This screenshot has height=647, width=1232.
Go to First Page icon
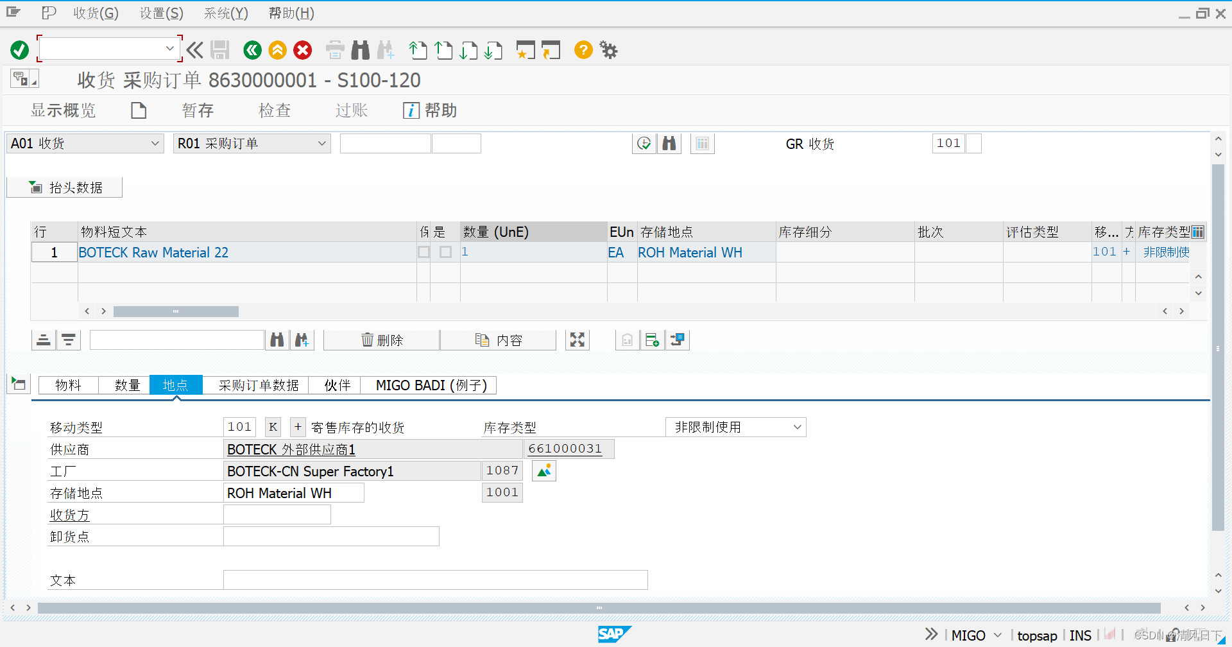pos(418,50)
